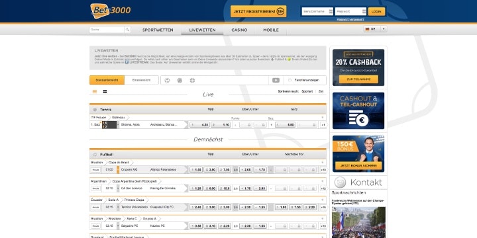Favorite the Copa do Brasil star

pyautogui.click(x=322, y=163)
